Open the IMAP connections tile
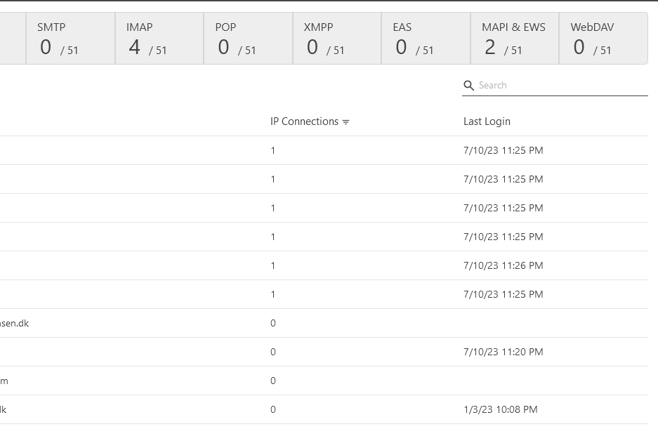This screenshot has height=429, width=658. 159,39
